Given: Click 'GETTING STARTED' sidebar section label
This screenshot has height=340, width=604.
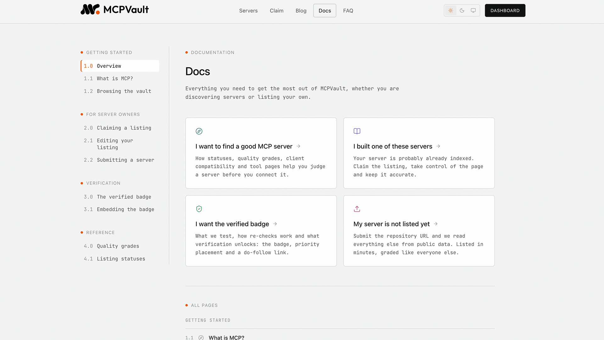Looking at the screenshot, I should [x=109, y=53].
